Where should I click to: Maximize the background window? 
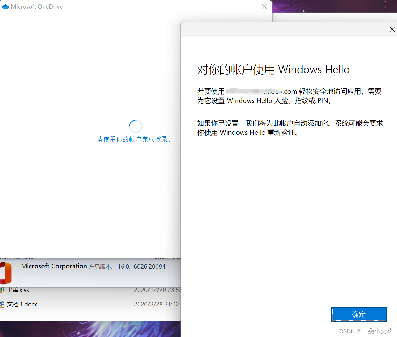(378, 19)
